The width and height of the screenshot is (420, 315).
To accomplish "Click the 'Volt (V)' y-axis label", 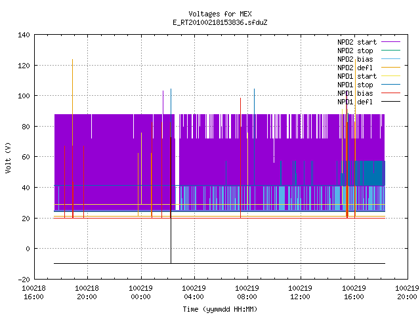I will pyautogui.click(x=8, y=157).
